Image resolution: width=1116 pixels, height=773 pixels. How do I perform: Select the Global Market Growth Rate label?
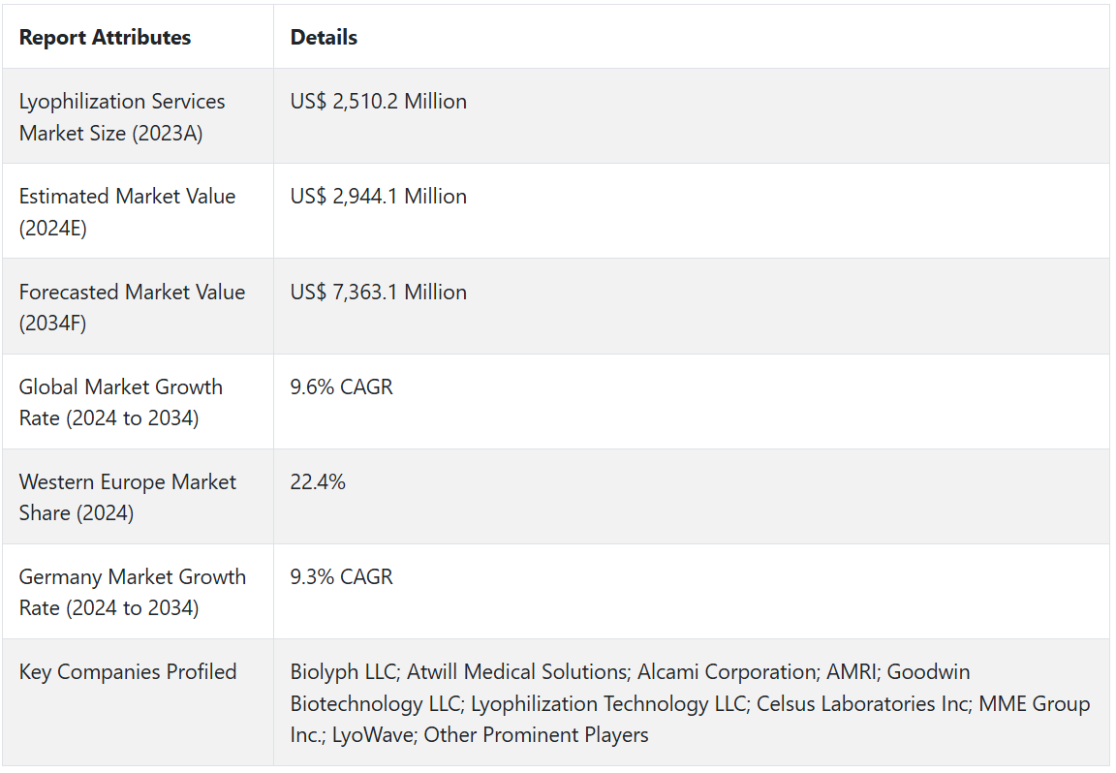click(x=121, y=402)
